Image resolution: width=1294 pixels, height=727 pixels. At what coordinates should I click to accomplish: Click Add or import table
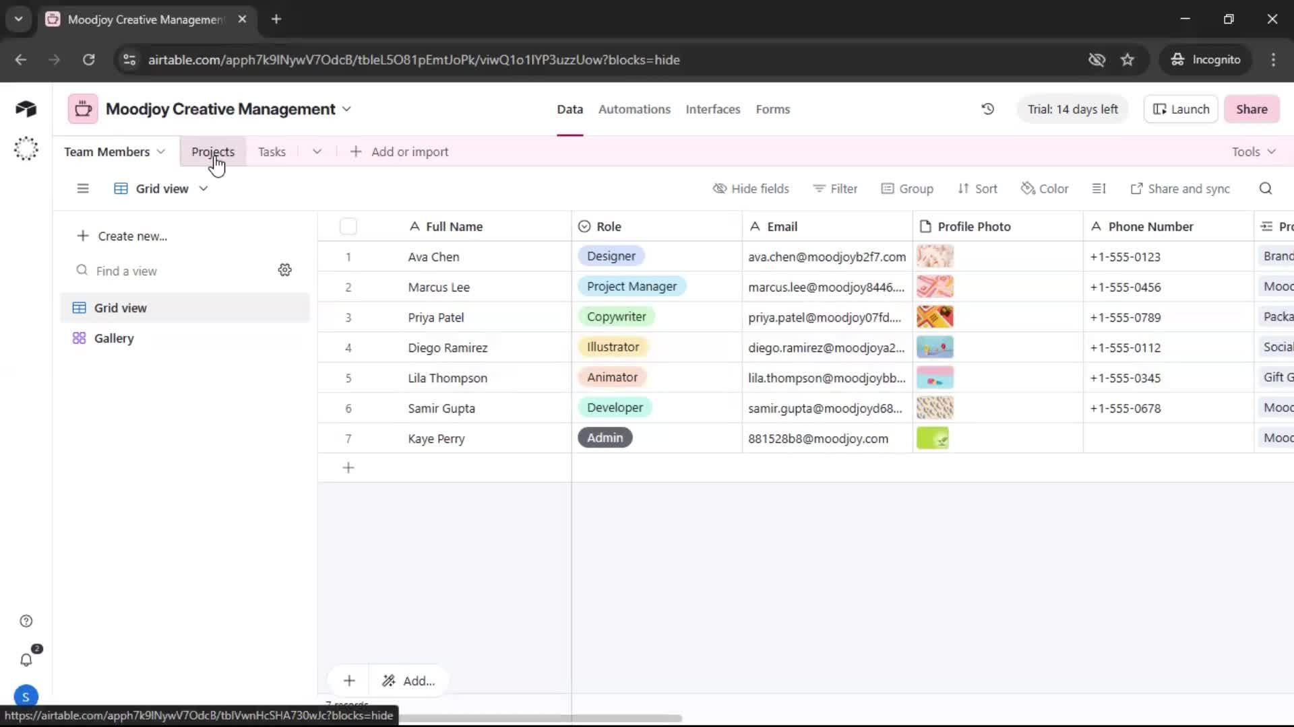point(399,151)
